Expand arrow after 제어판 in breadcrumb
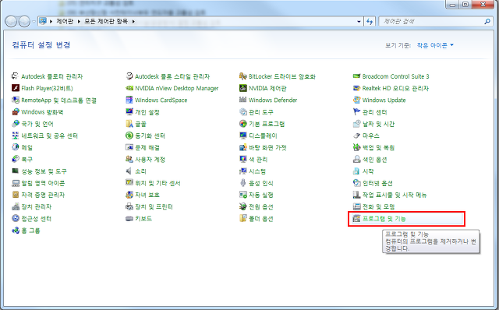The height and width of the screenshot is (310, 499). 79,21
